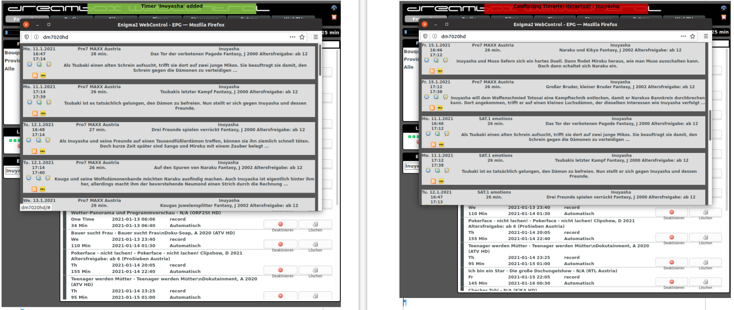Click RSS icon of 'Naraku und Kikyo' entry
The width and height of the screenshot is (734, 310).
click(433, 70)
